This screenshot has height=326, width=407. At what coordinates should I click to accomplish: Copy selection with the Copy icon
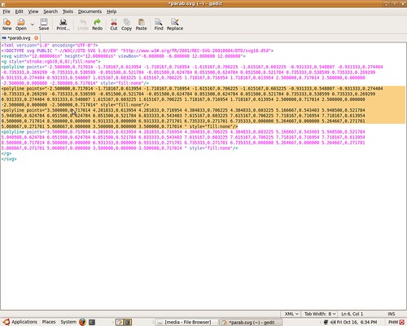tap(126, 22)
